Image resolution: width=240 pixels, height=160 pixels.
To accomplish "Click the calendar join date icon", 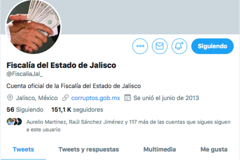I will (x=127, y=98).
